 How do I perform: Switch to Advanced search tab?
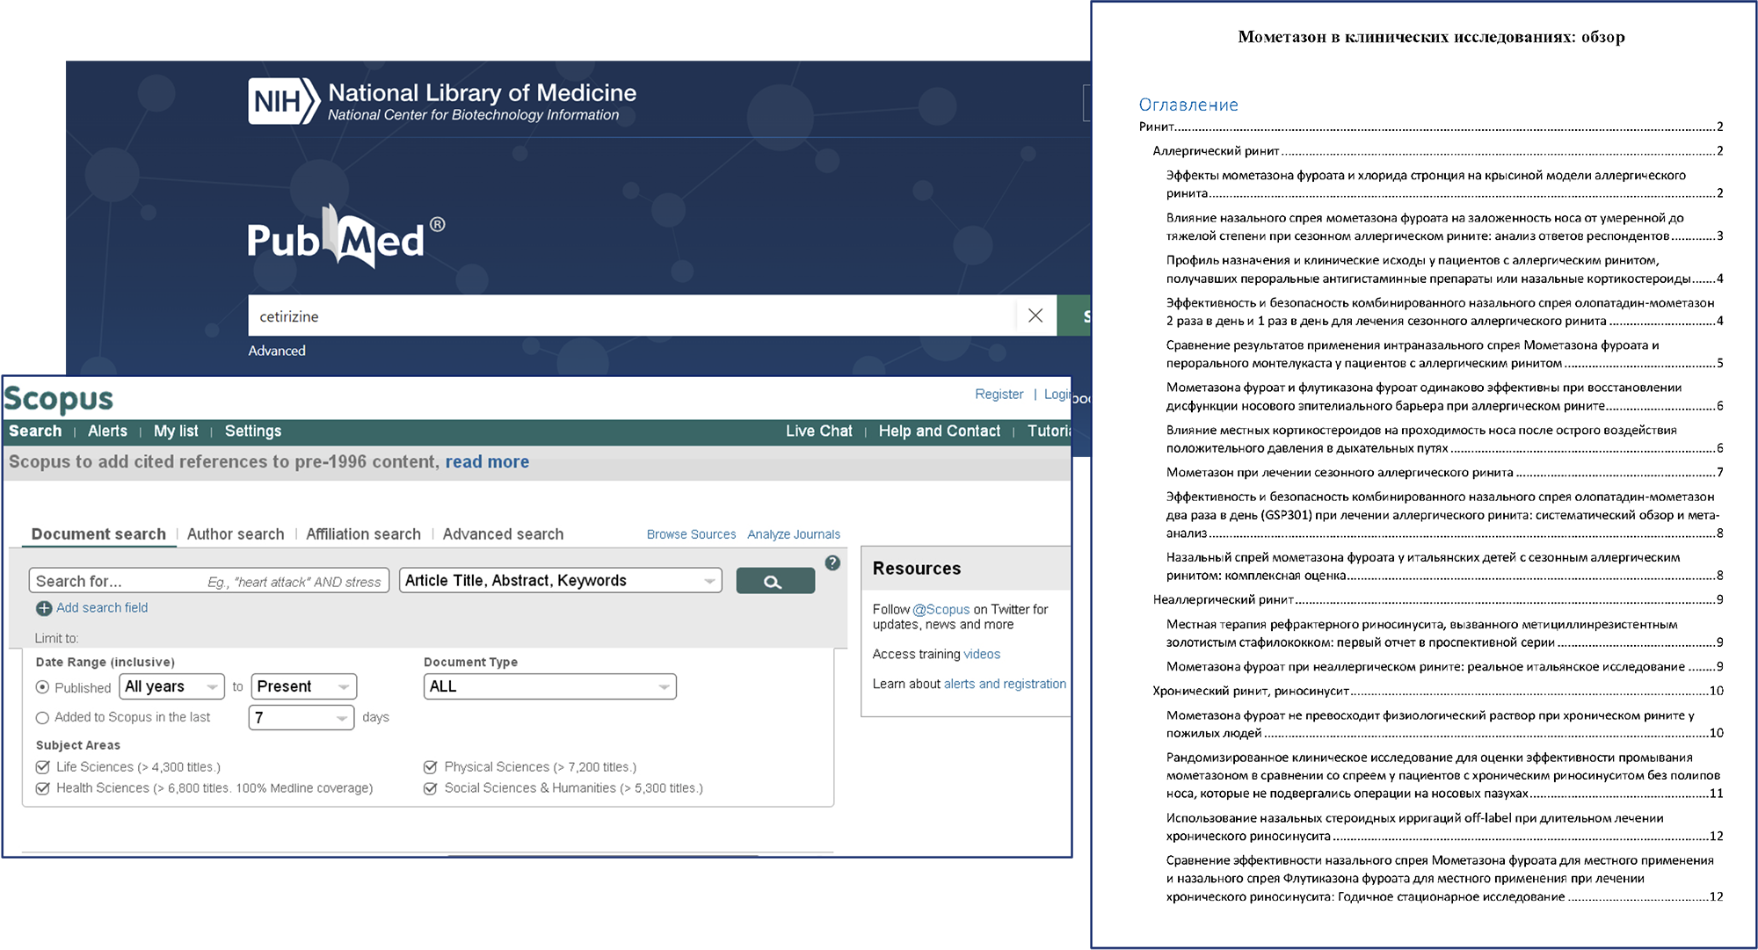(503, 534)
